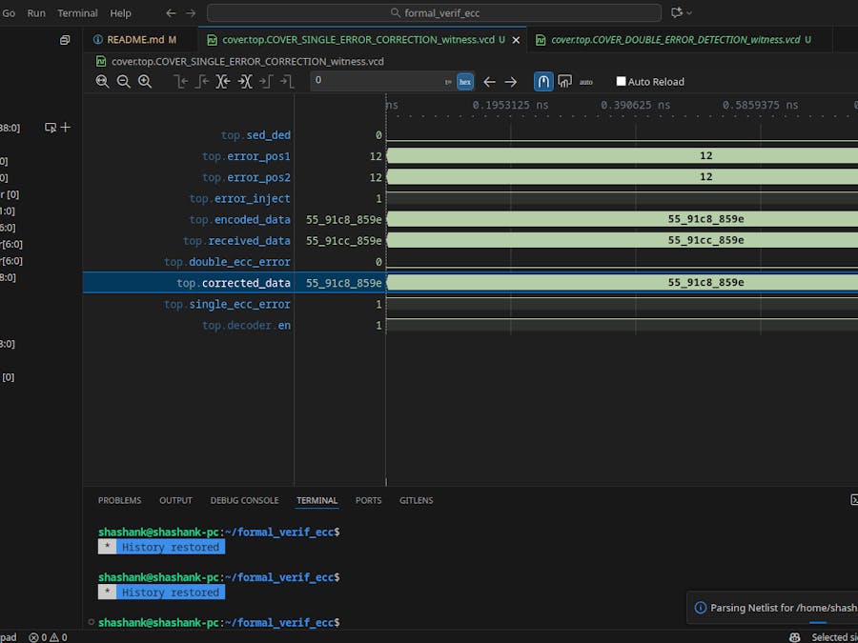Viewport: 858px width, 643px height.
Task: Zoom in on the waveform view
Action: [x=145, y=82]
